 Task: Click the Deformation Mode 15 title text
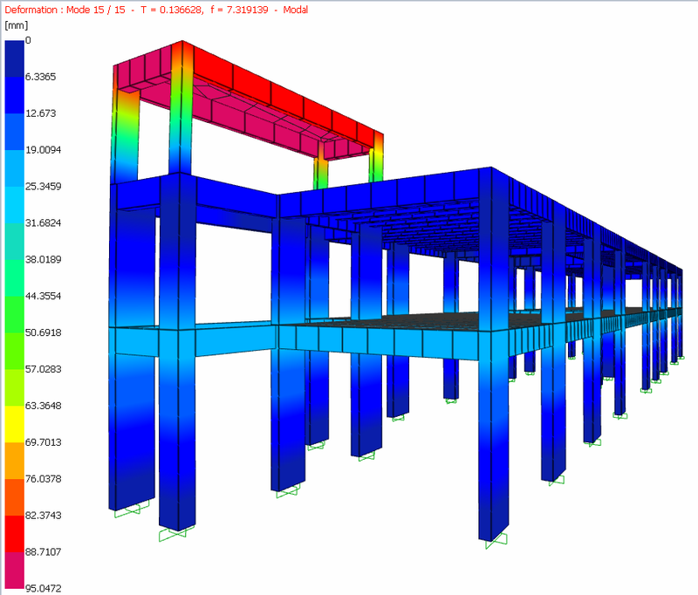click(65, 10)
